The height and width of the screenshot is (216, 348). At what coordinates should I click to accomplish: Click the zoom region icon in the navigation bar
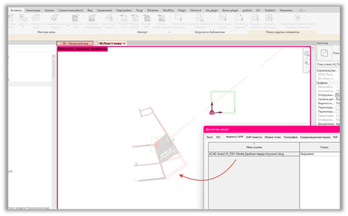[x=307, y=63]
